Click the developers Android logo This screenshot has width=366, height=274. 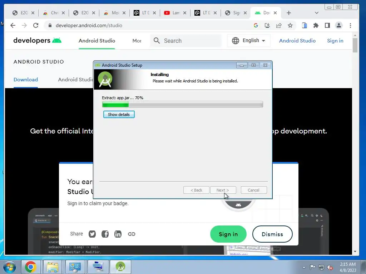tap(37, 41)
